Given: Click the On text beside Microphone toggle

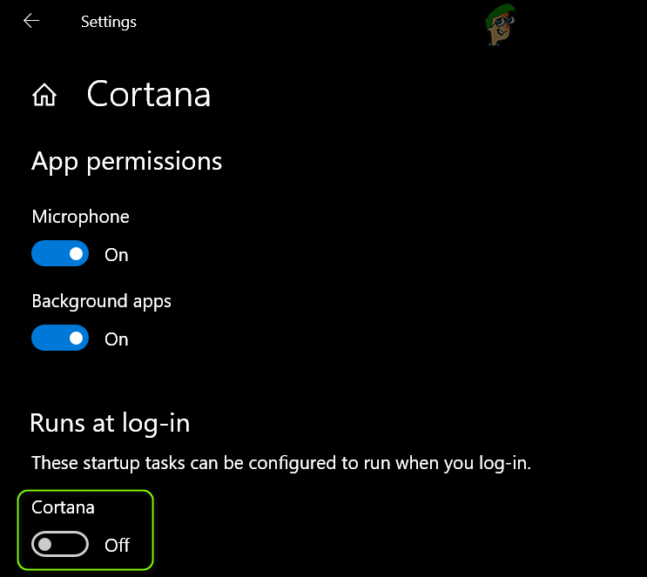Looking at the screenshot, I should pos(117,255).
